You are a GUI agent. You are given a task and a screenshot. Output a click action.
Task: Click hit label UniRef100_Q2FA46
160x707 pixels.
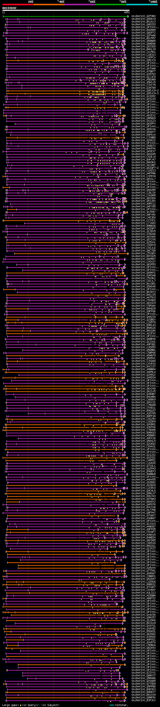[x=143, y=35]
